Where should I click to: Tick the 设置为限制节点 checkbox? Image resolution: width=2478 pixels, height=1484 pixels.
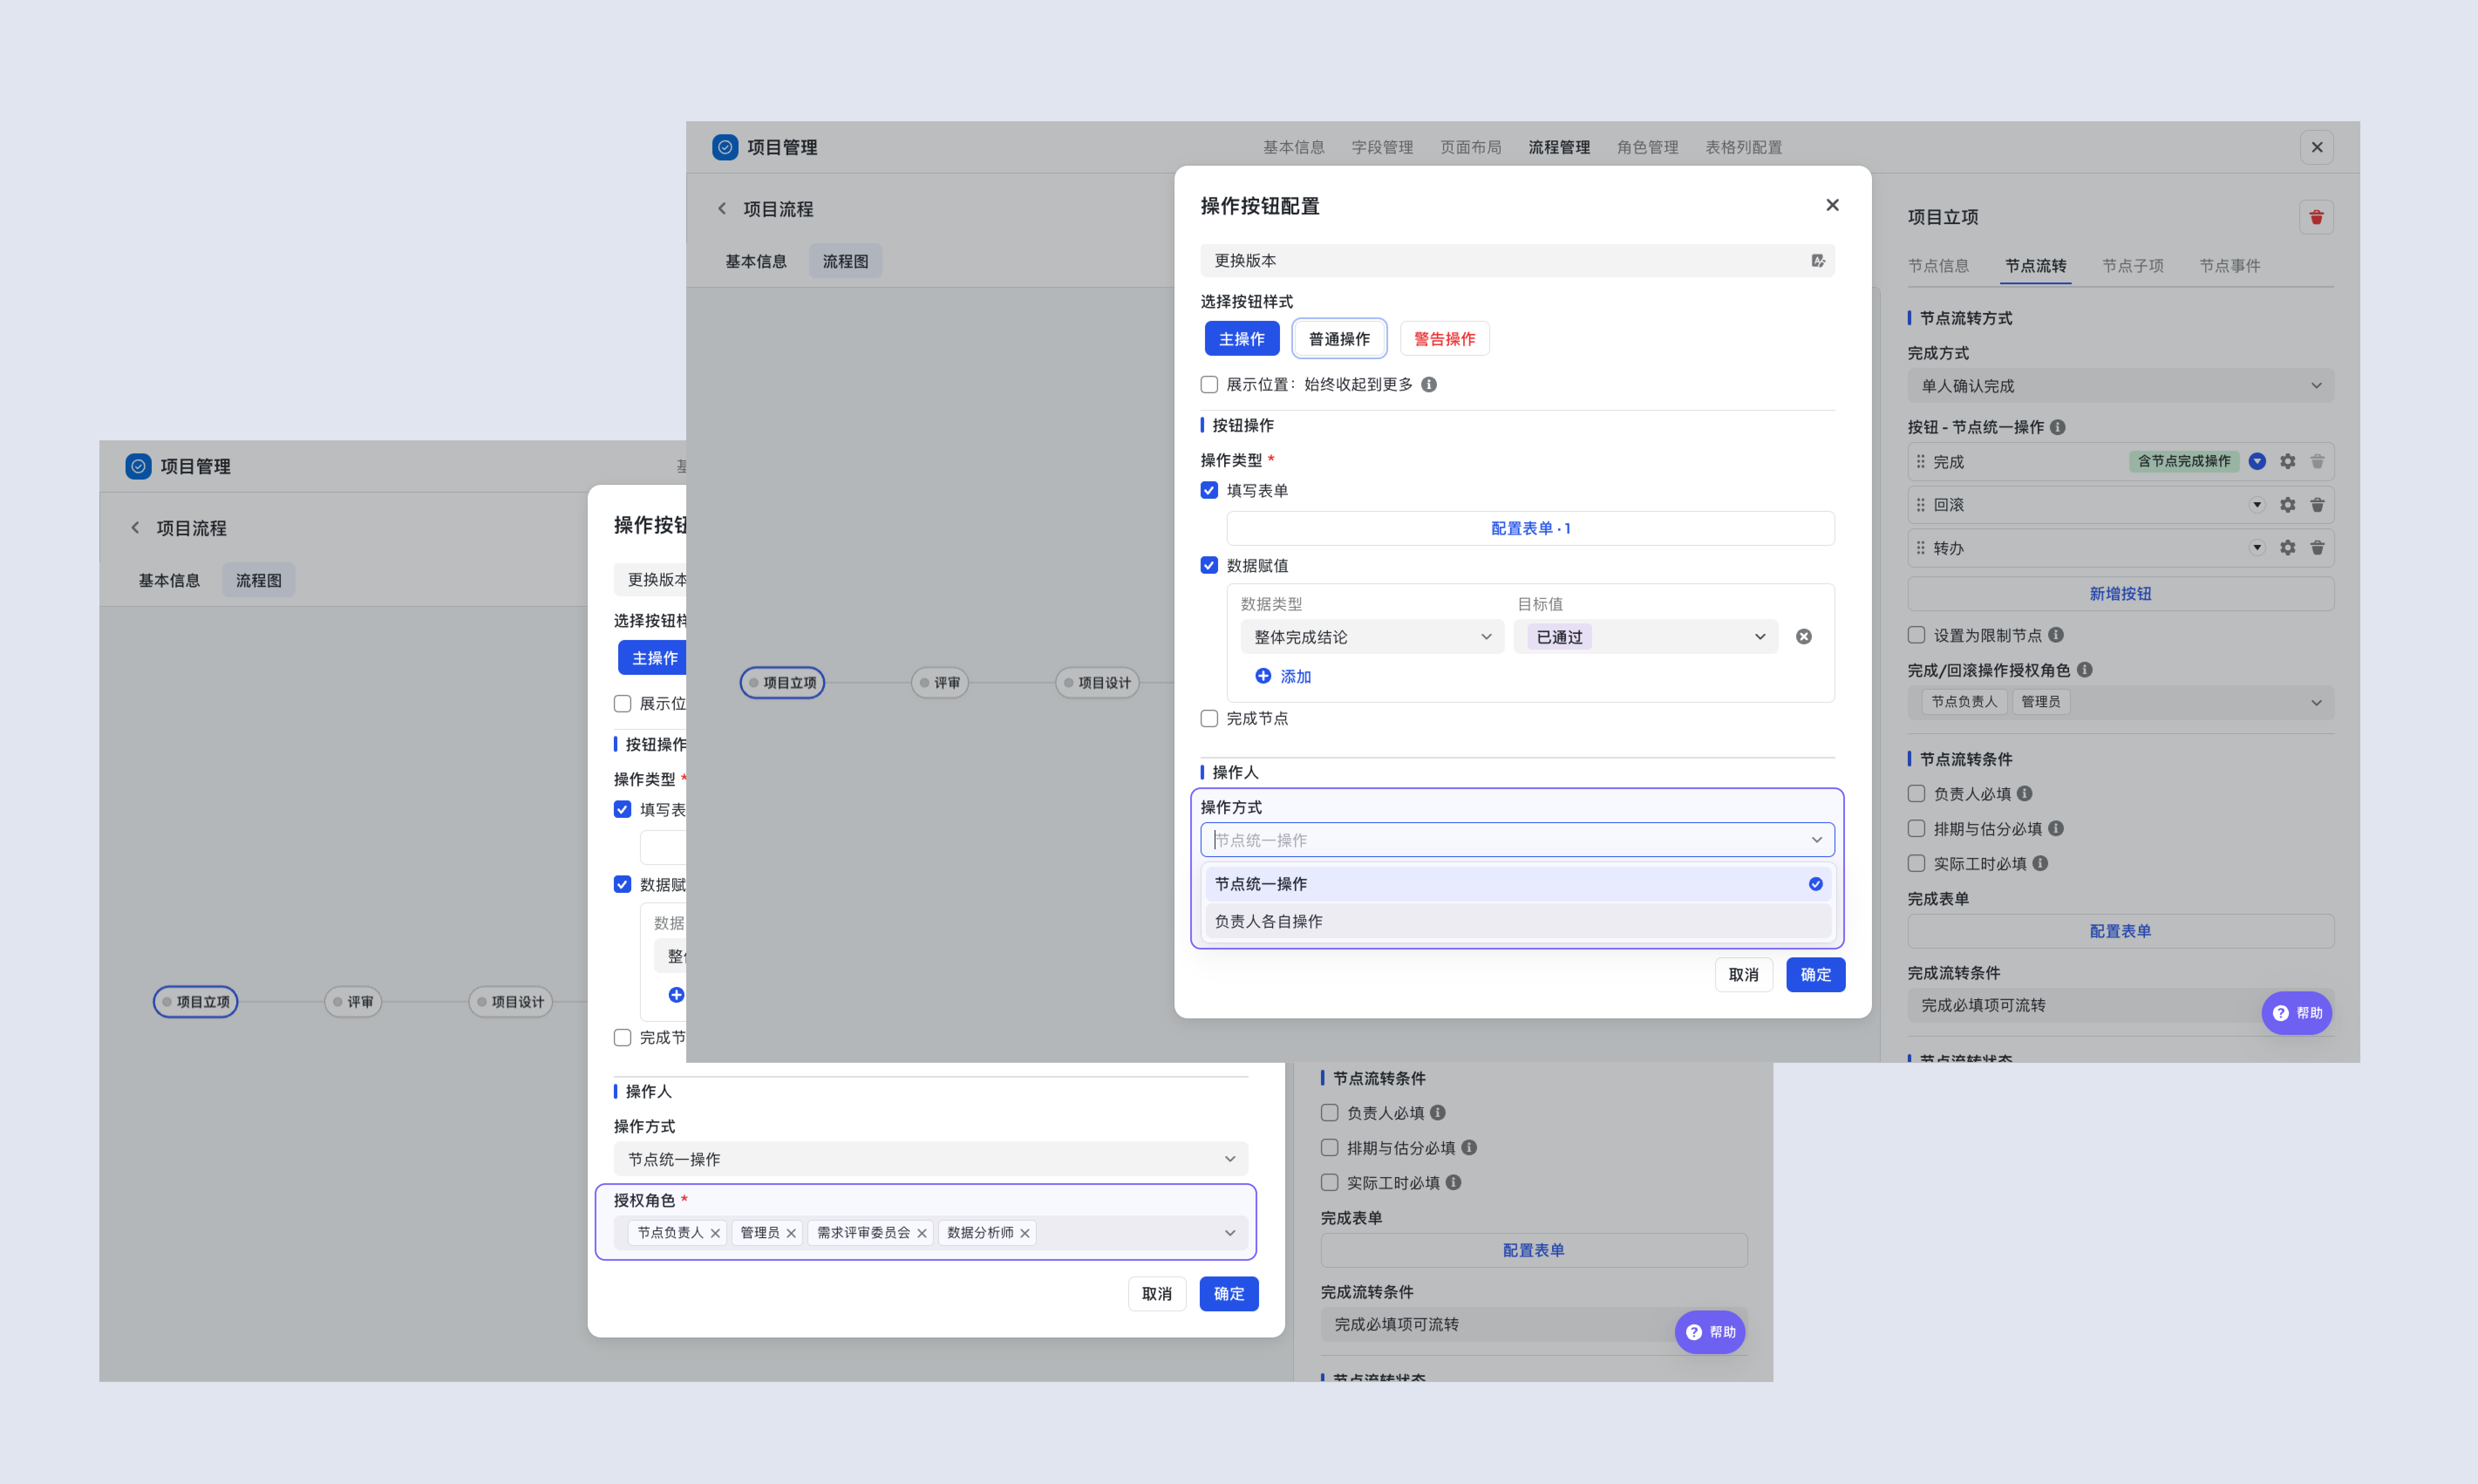point(1916,635)
